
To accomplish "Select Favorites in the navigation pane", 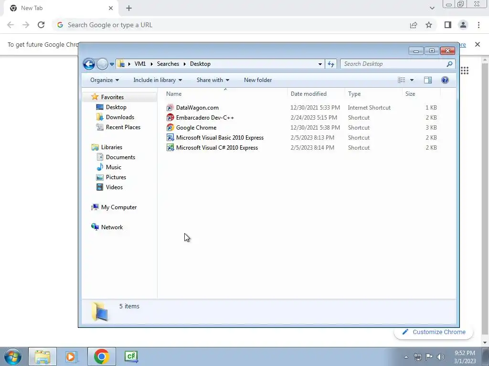I will click(112, 97).
